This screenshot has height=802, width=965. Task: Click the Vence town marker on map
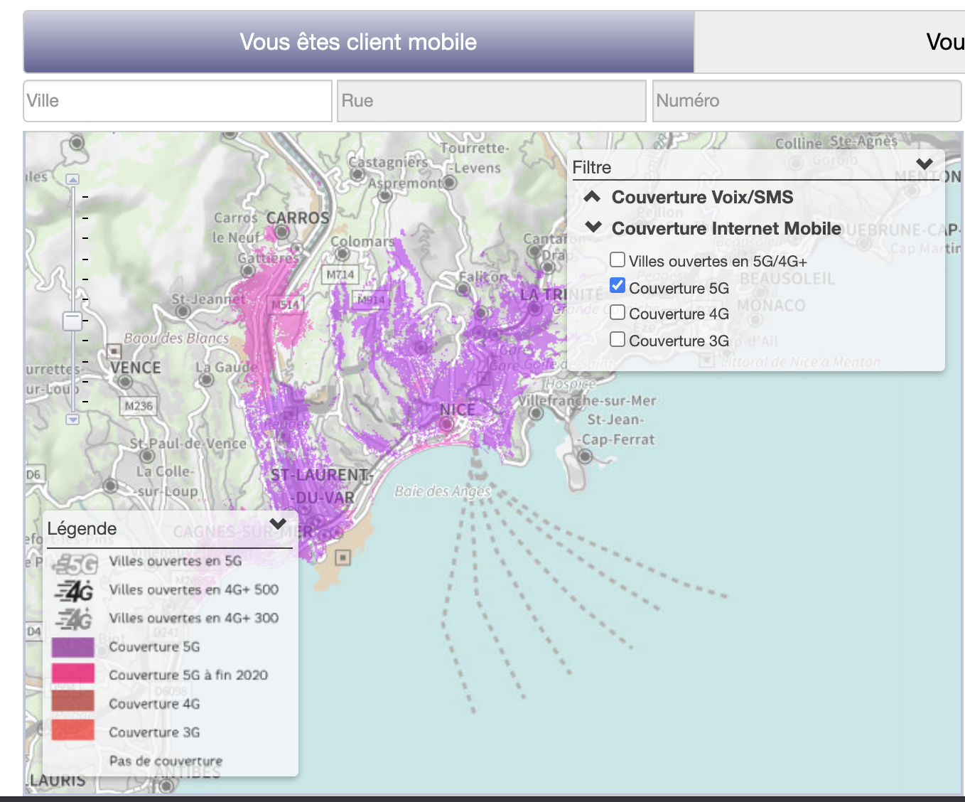point(126,382)
